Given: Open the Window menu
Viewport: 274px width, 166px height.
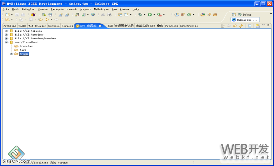Looking at the screenshot, I should point(125,9).
